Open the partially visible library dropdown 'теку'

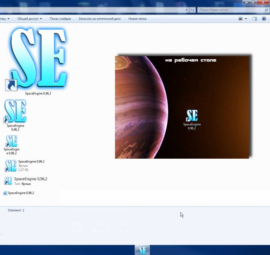pyautogui.click(x=5, y=19)
